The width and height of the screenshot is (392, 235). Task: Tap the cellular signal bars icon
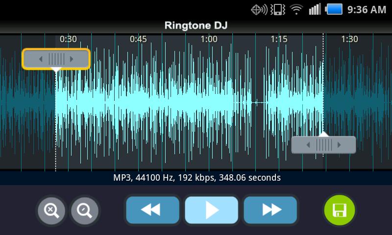pyautogui.click(x=315, y=10)
